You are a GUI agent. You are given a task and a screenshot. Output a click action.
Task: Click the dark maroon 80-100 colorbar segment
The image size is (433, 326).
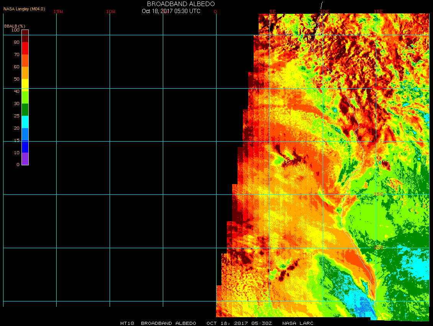[x=25, y=36]
